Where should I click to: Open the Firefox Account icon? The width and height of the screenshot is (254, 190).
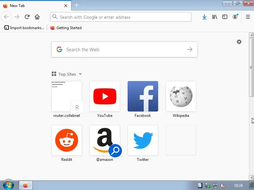(235, 17)
